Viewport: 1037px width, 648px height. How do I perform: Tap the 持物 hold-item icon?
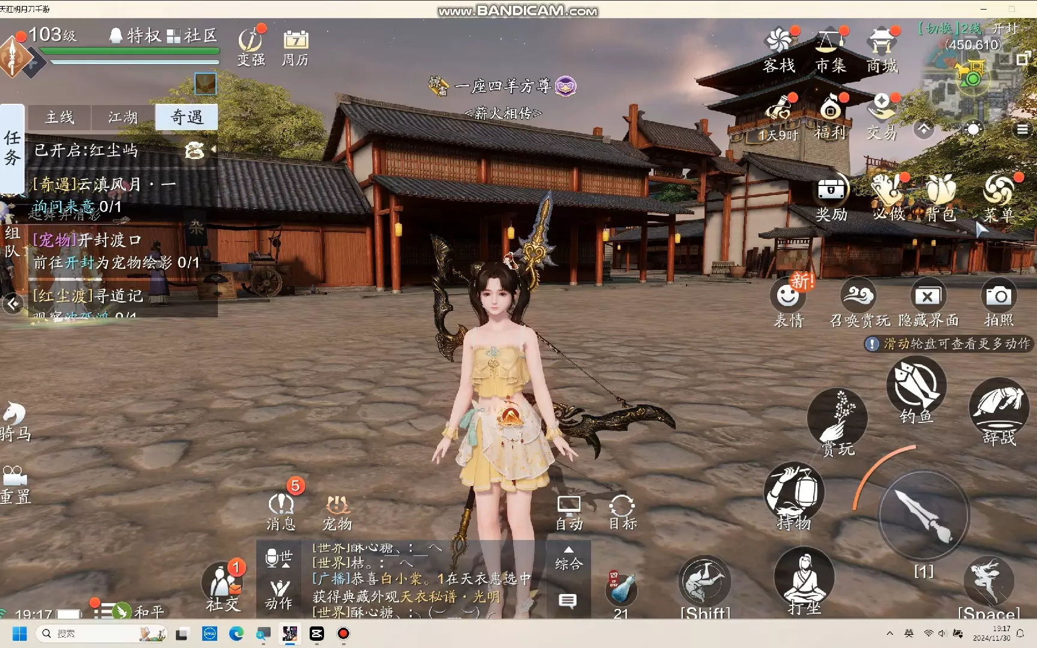pos(794,497)
